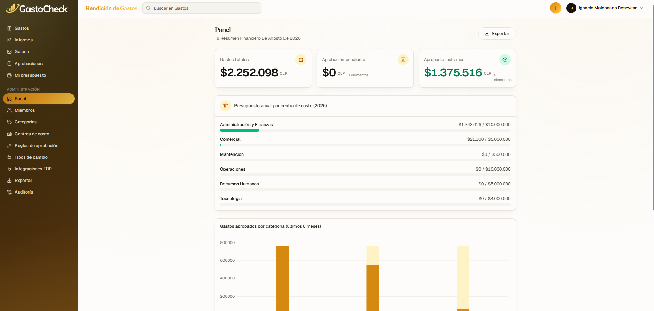Click the Tecnología cost center label
This screenshot has height=311, width=654.
231,199
